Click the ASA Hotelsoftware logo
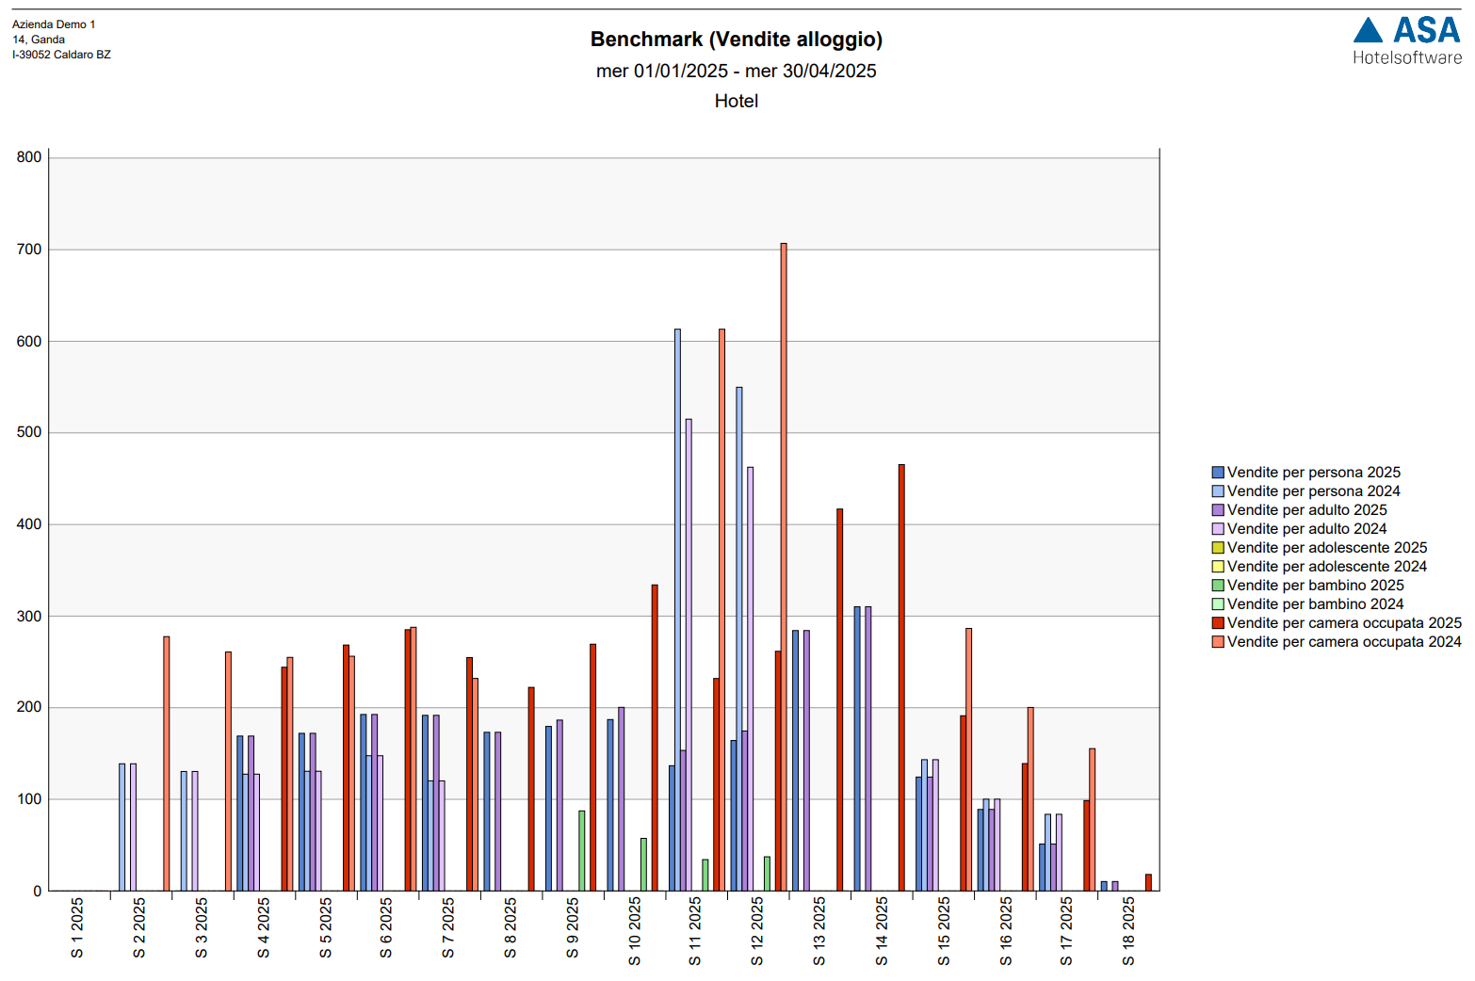 [1407, 41]
